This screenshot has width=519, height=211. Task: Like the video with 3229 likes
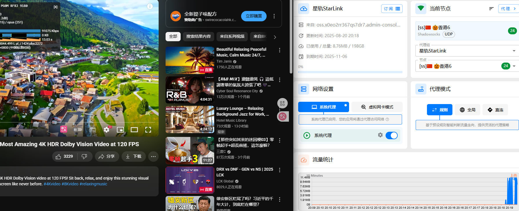(65, 157)
